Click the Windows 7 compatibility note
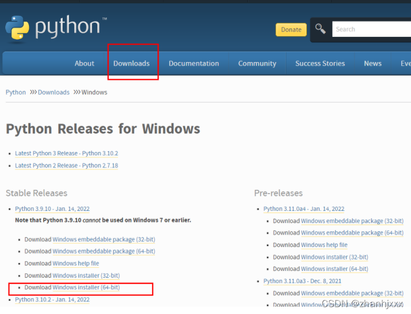411x314 pixels. tap(103, 220)
